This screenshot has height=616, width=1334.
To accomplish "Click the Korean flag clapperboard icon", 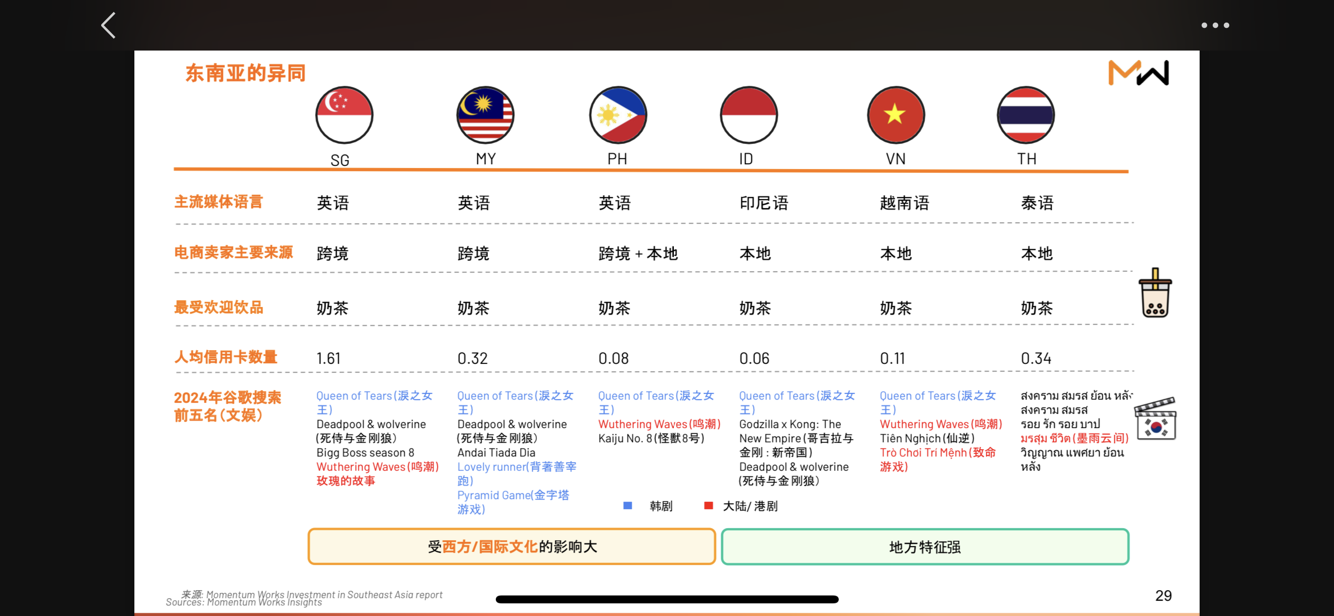I will coord(1155,419).
